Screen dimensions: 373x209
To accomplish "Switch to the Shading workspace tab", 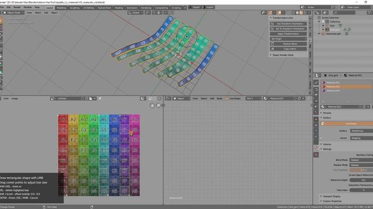I will pyautogui.click(x=119, y=8).
